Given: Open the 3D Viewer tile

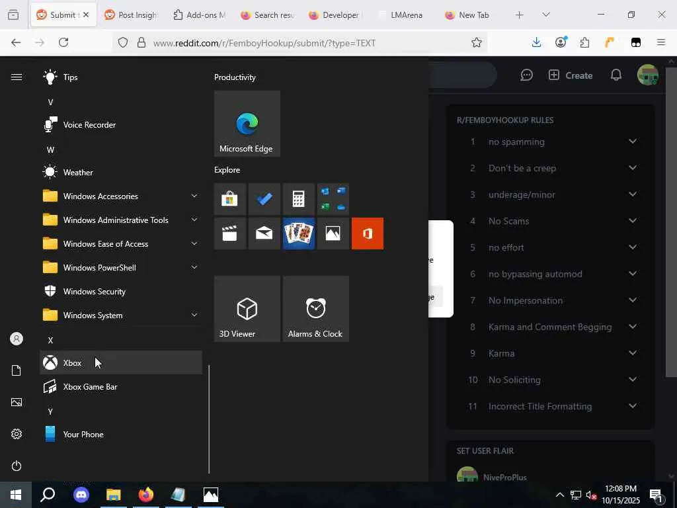Looking at the screenshot, I should coord(247,309).
